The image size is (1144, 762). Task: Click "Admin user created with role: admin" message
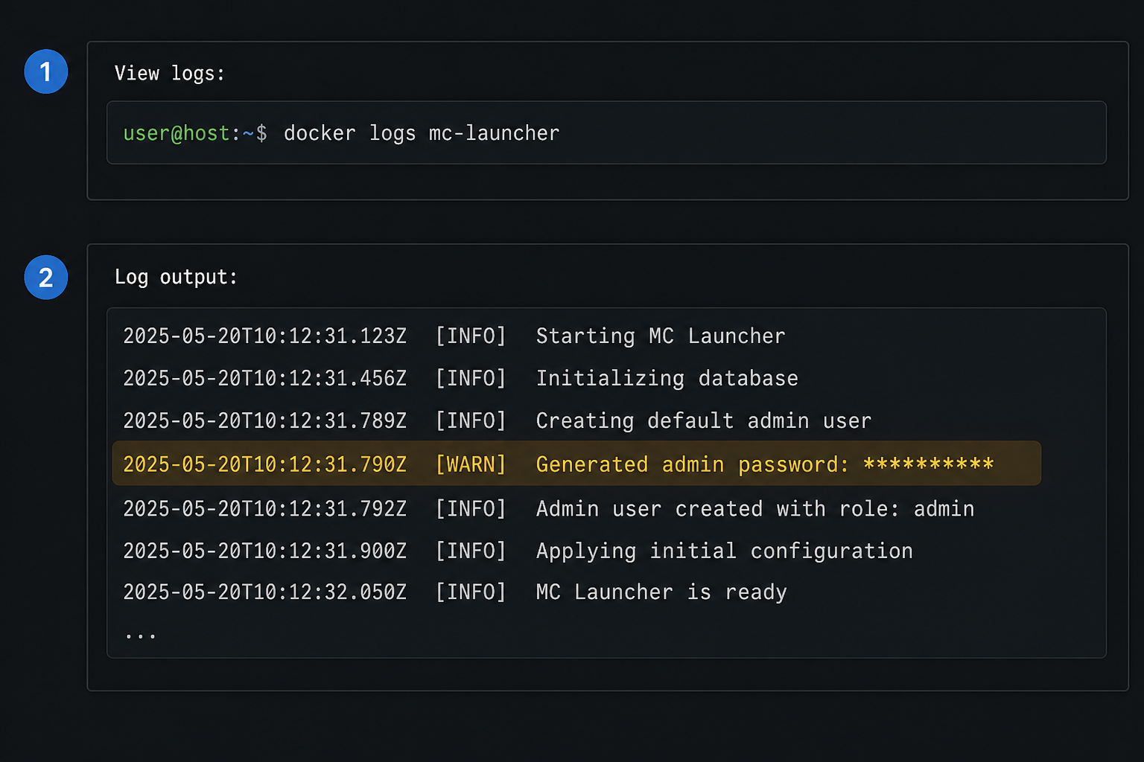point(755,509)
